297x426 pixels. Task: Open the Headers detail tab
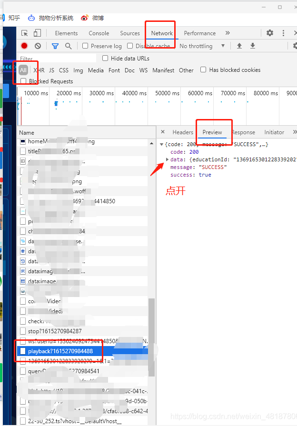point(183,132)
